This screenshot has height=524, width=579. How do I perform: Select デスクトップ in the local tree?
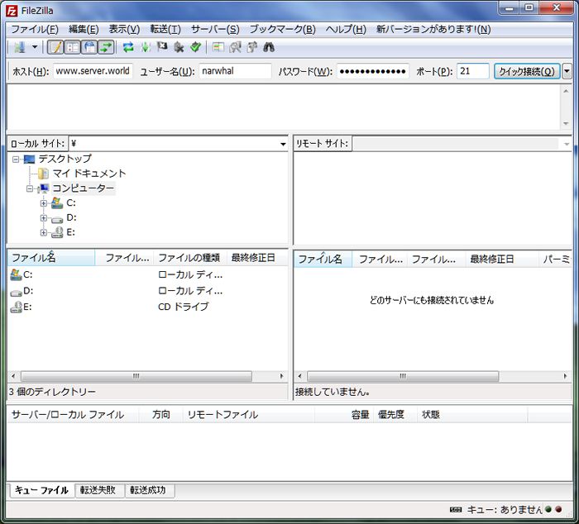click(x=65, y=159)
